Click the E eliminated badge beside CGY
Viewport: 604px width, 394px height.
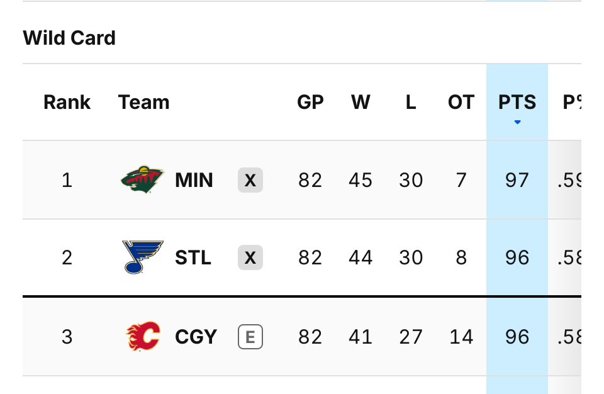coord(250,337)
